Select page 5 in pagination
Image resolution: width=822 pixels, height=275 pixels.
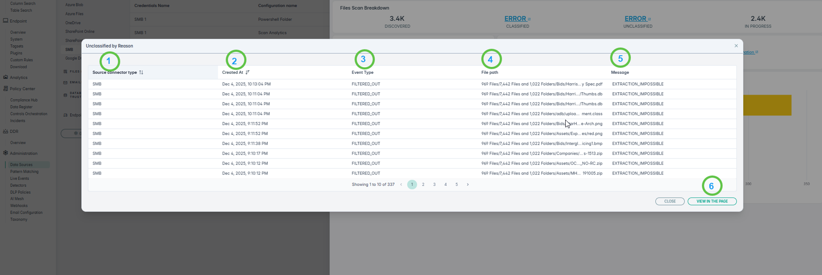pos(457,184)
